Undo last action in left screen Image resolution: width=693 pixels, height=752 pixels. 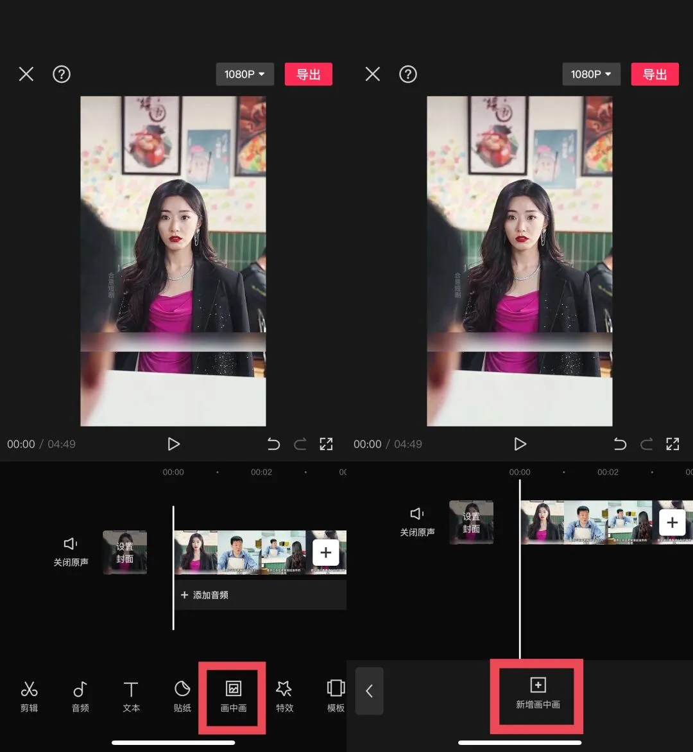point(273,444)
